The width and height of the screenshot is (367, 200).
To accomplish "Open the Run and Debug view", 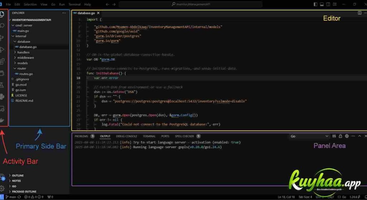I will click(x=2, y=49).
